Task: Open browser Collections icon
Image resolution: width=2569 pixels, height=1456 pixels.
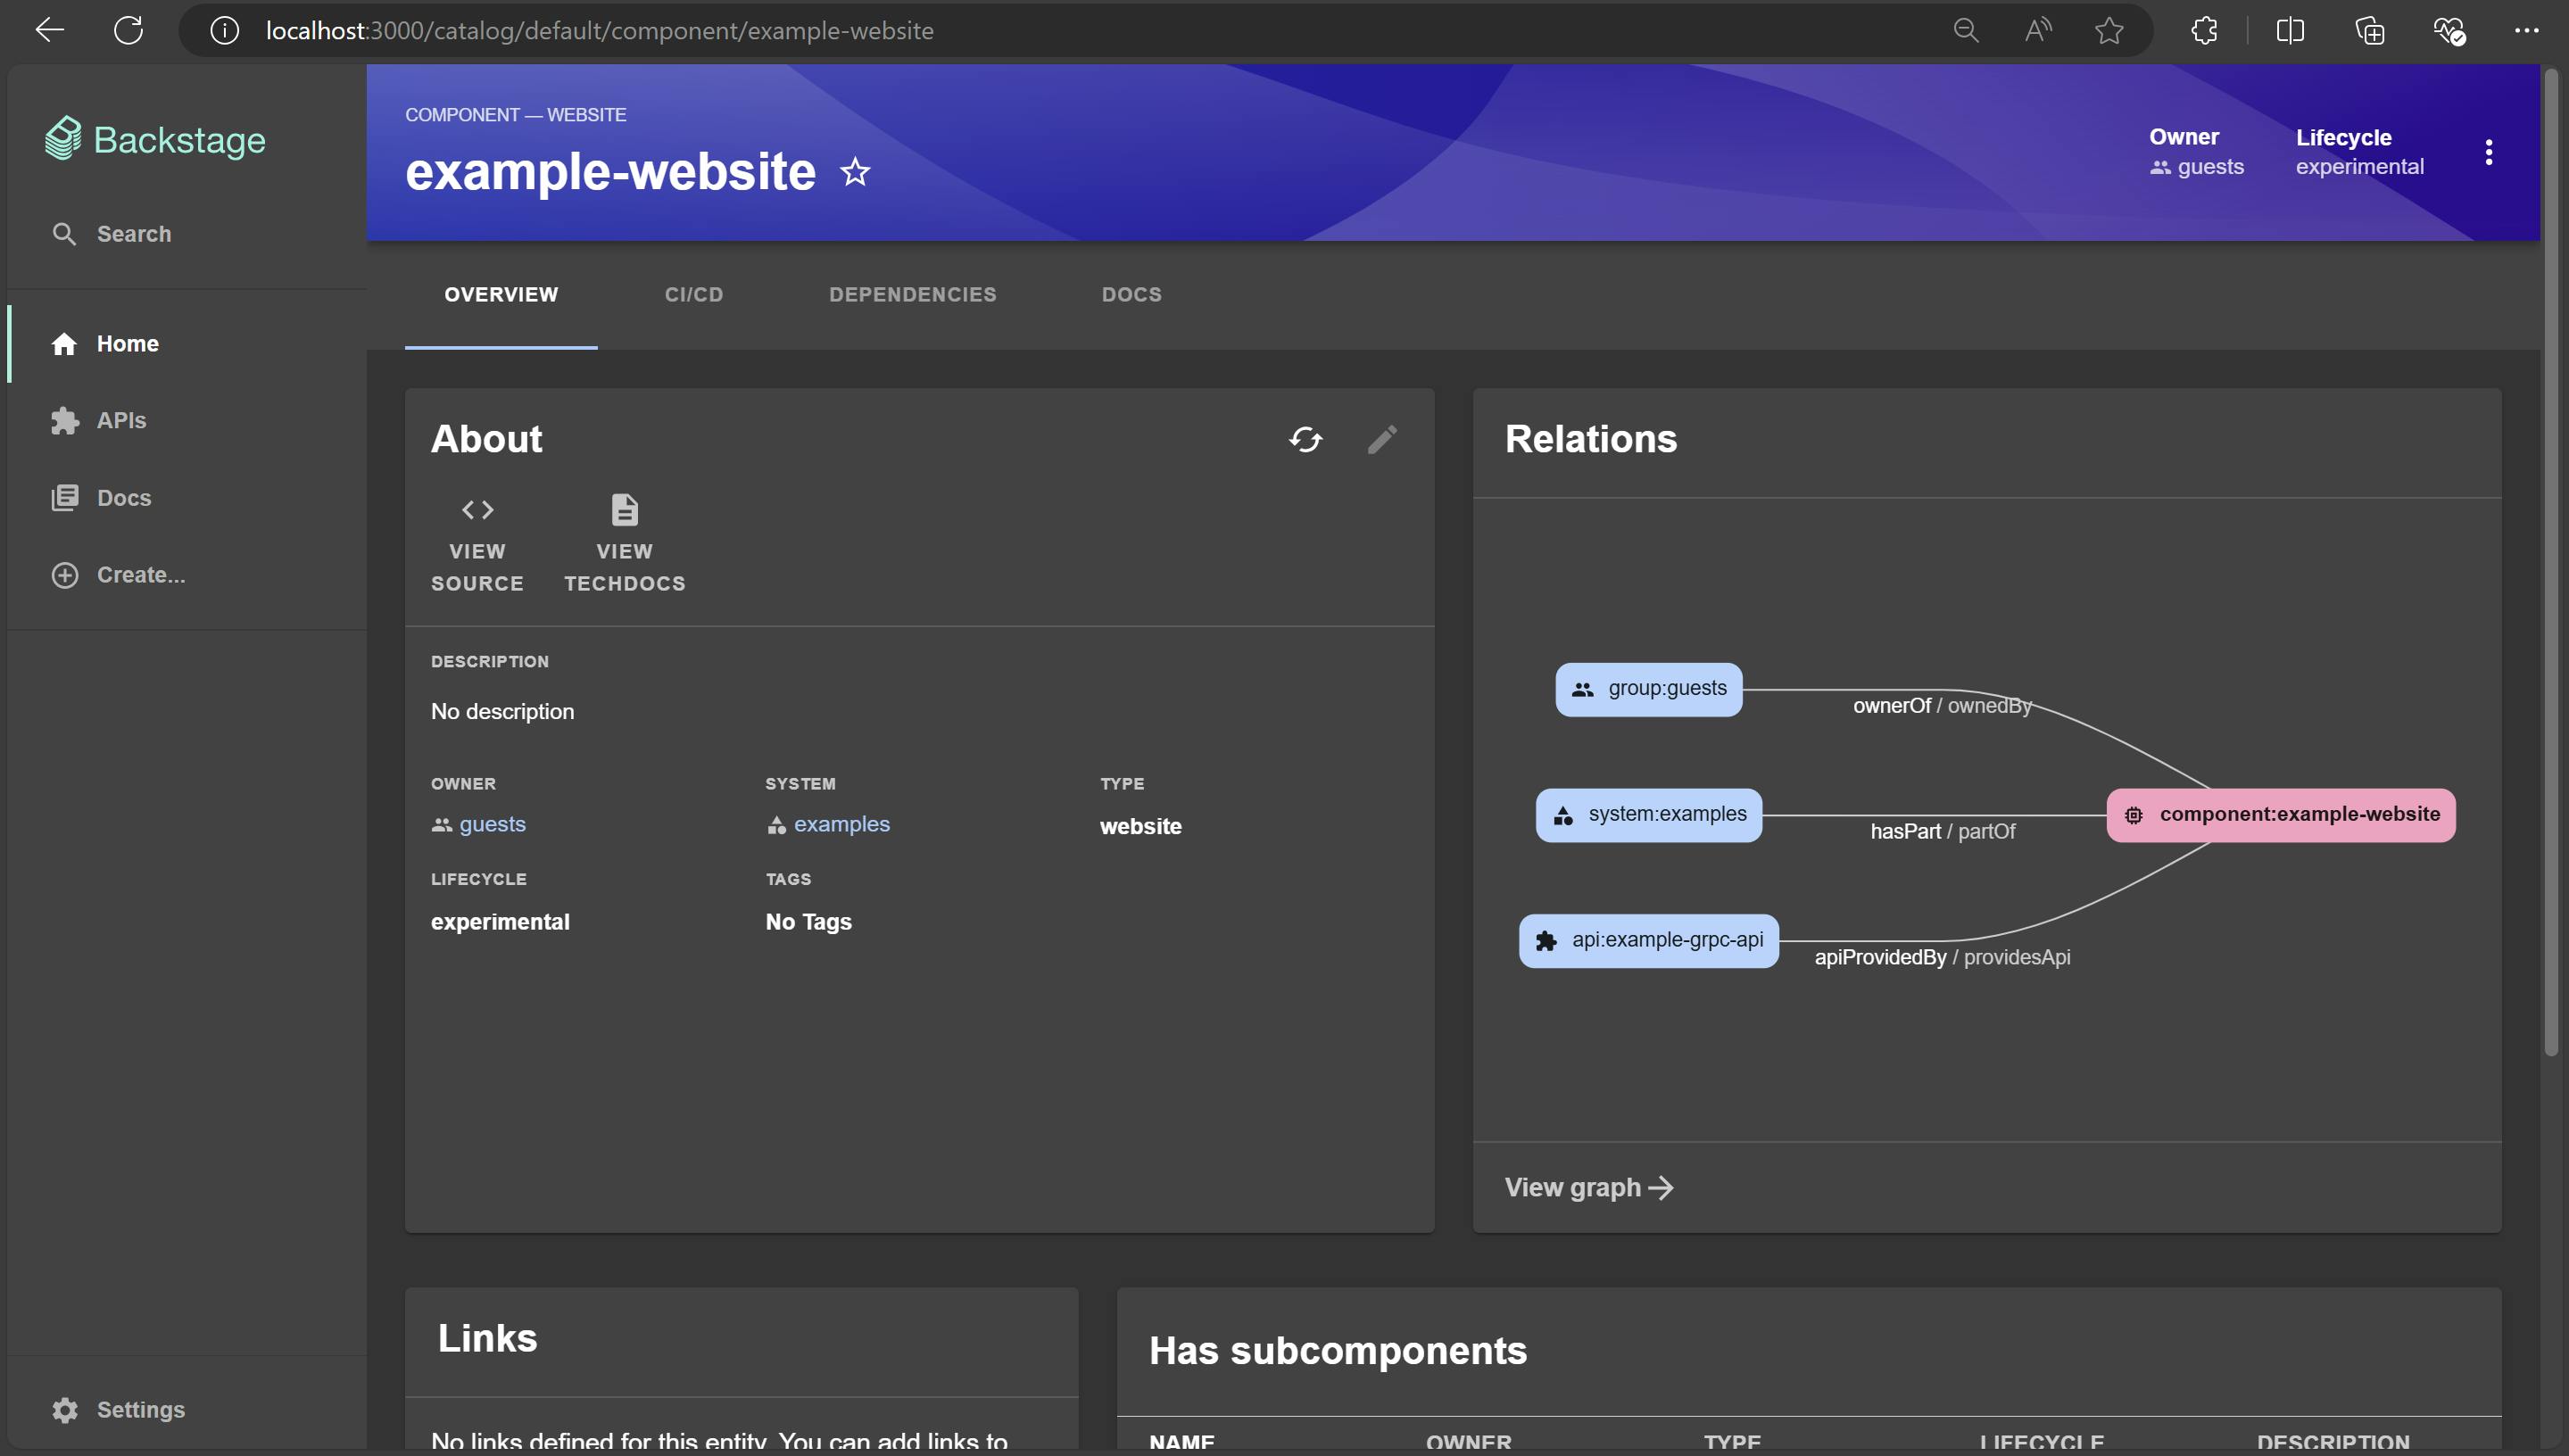Action: [2369, 31]
